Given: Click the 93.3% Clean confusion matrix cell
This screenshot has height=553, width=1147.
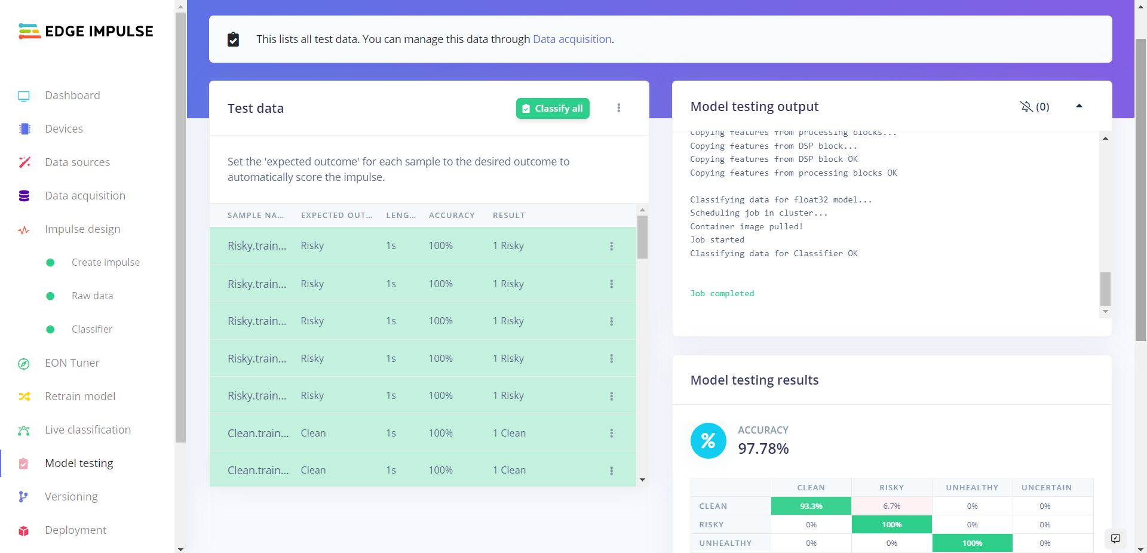Looking at the screenshot, I should click(811, 506).
